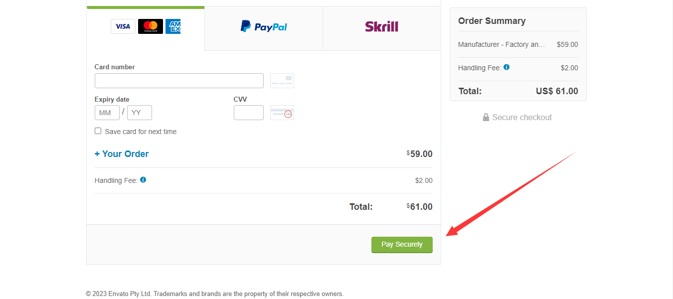Click the expiry month MM field
673x299 pixels.
pos(107,113)
